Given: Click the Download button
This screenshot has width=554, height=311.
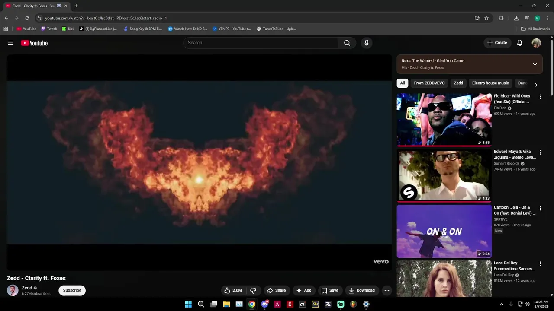Looking at the screenshot, I should pos(362,290).
